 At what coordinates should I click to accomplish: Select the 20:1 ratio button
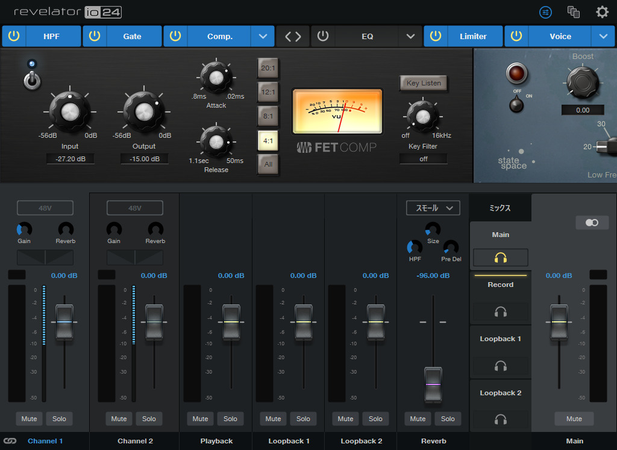click(x=268, y=68)
